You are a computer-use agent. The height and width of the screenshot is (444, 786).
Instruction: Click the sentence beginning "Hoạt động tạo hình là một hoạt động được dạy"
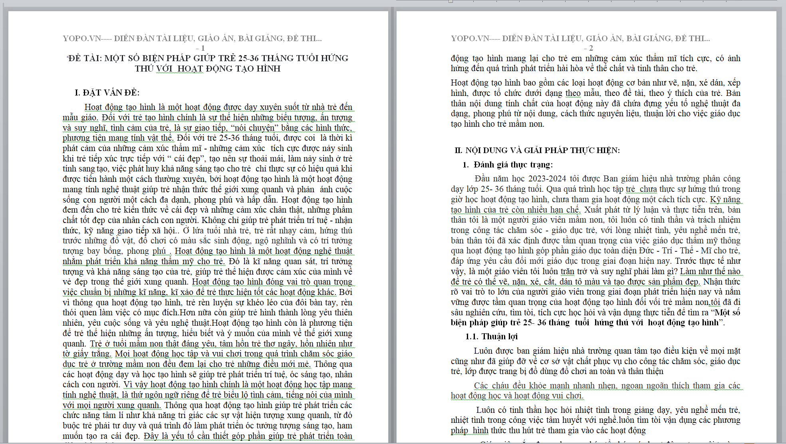click(218, 107)
